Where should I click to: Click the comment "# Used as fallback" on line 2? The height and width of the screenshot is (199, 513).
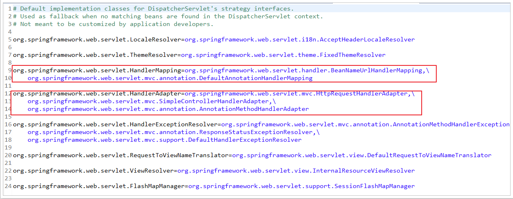point(46,16)
